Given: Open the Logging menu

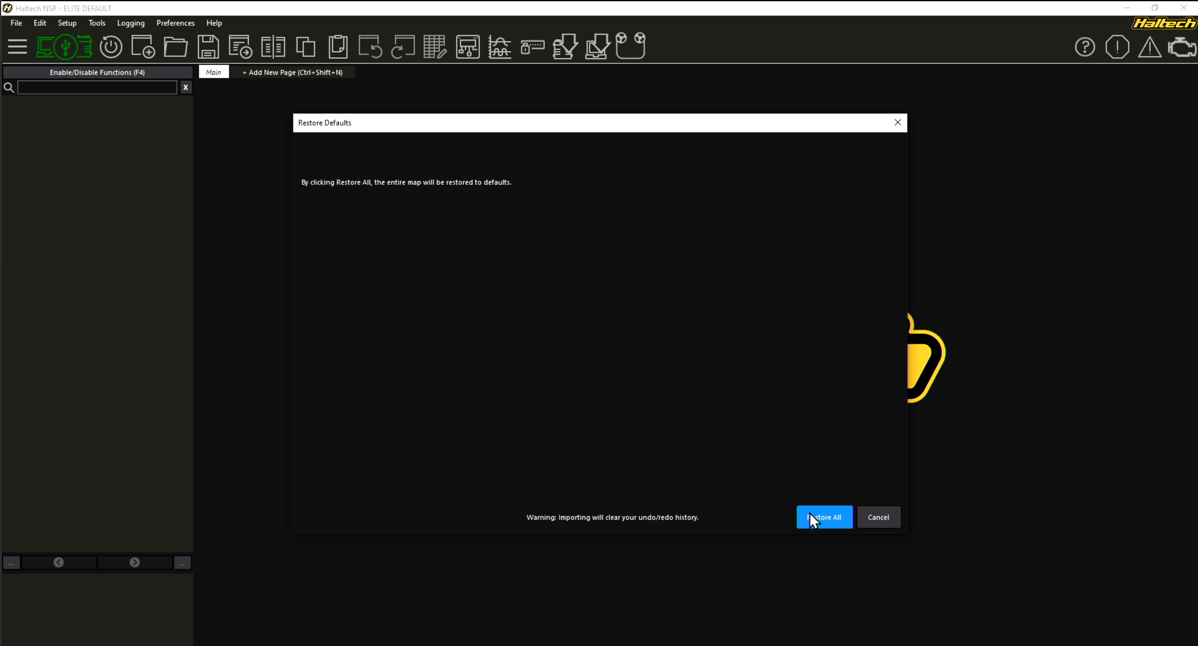Looking at the screenshot, I should coord(131,23).
